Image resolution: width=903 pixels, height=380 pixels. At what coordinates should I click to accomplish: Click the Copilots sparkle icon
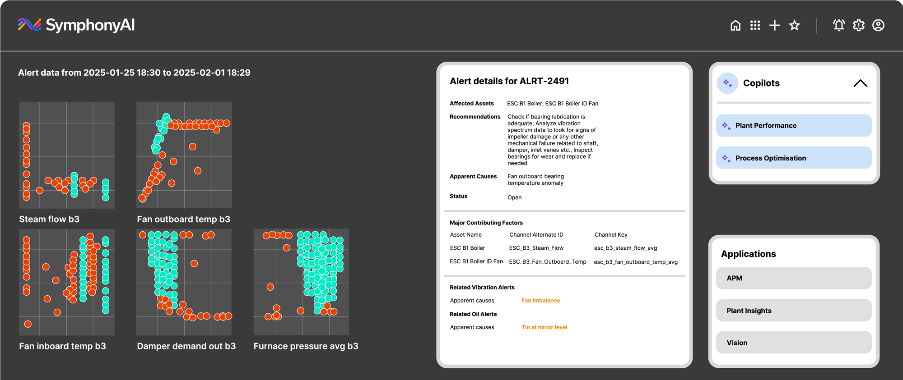point(727,83)
